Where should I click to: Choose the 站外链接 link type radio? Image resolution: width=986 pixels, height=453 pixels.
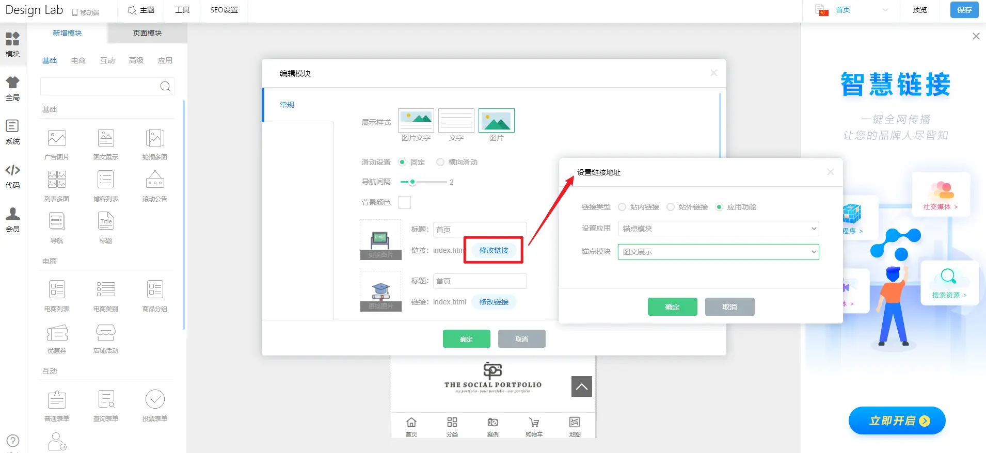[671, 207]
